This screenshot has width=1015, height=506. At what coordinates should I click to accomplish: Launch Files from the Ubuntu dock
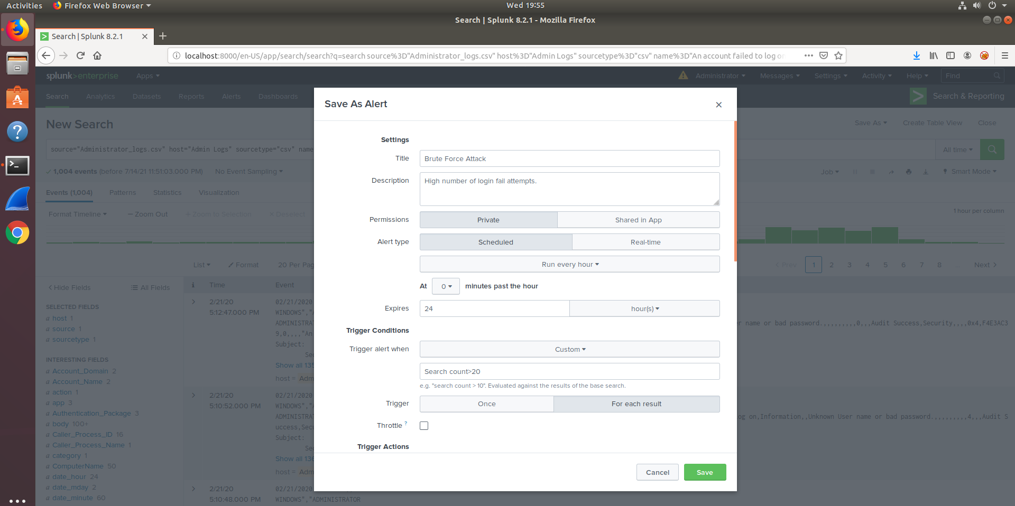point(17,63)
